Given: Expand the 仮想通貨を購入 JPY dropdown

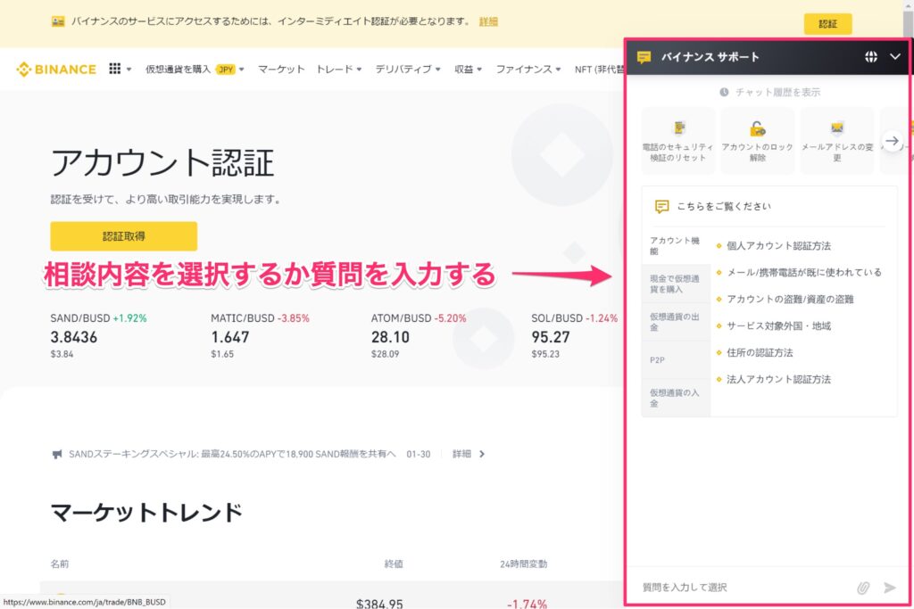Looking at the screenshot, I should click(195, 70).
